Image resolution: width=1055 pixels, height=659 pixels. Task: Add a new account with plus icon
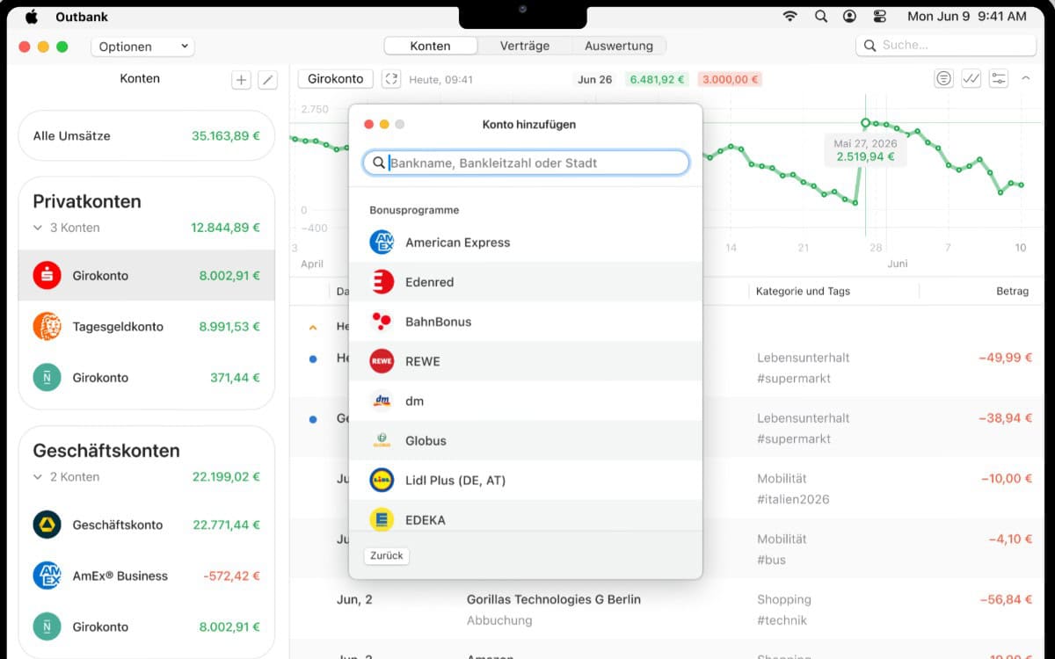(241, 80)
